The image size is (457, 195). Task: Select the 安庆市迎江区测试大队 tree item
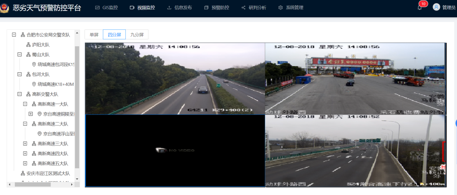(x=48, y=173)
